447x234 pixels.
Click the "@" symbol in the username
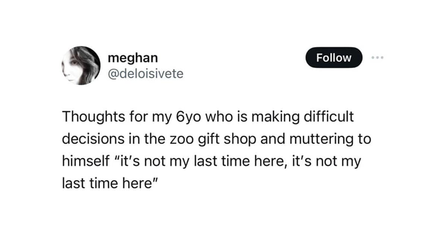[111, 73]
